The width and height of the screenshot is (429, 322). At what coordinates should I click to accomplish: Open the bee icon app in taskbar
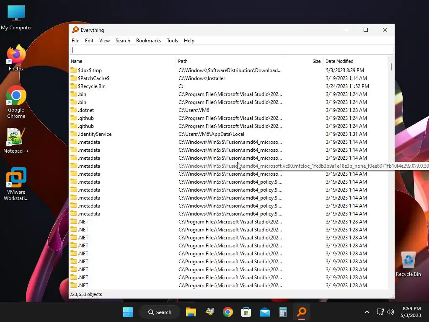click(x=209, y=312)
